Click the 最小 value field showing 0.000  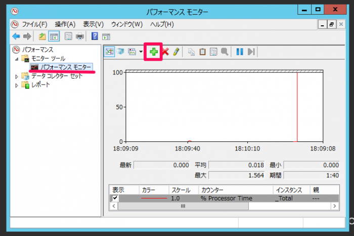[312, 165]
